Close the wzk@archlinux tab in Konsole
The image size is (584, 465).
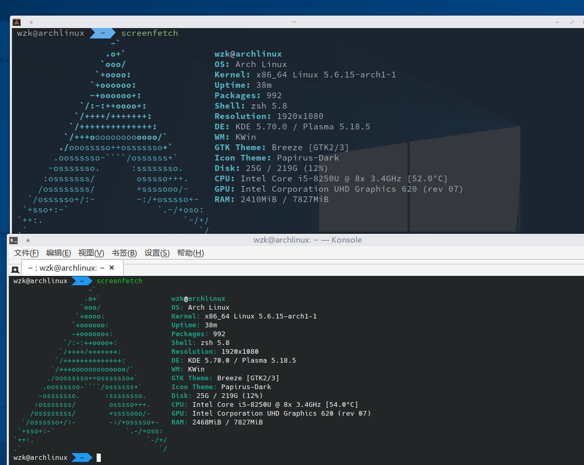click(x=112, y=268)
